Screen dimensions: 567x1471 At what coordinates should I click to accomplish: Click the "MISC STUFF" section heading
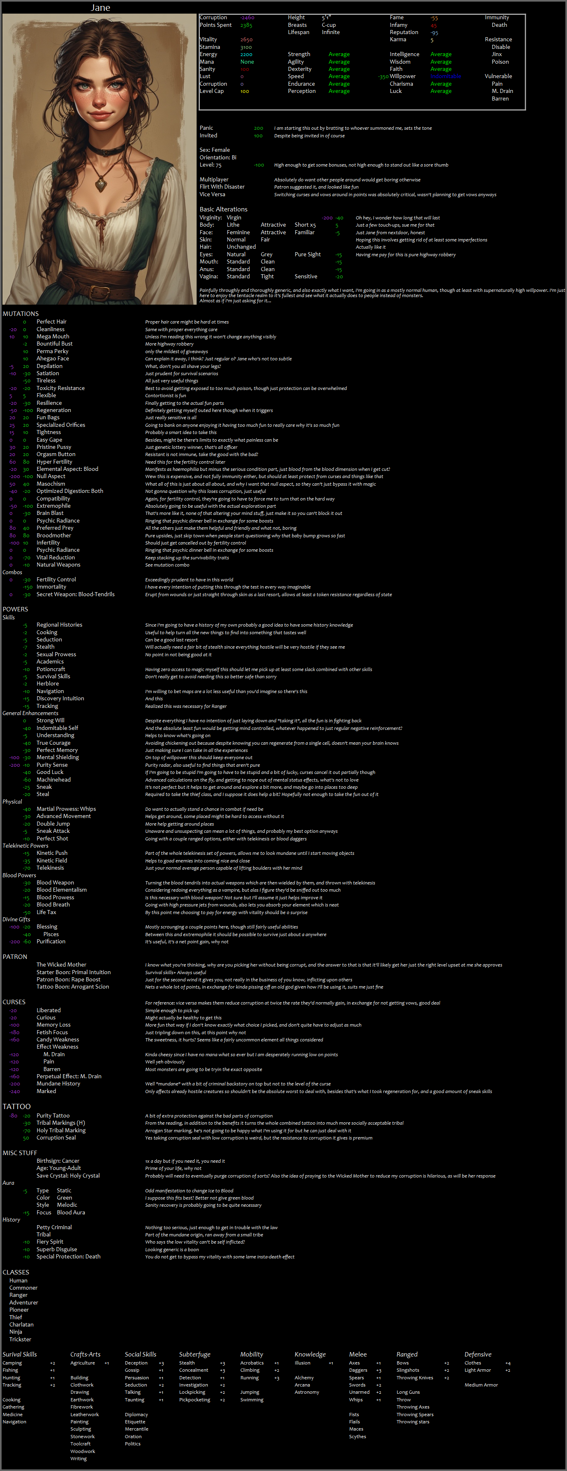[x=19, y=1153]
